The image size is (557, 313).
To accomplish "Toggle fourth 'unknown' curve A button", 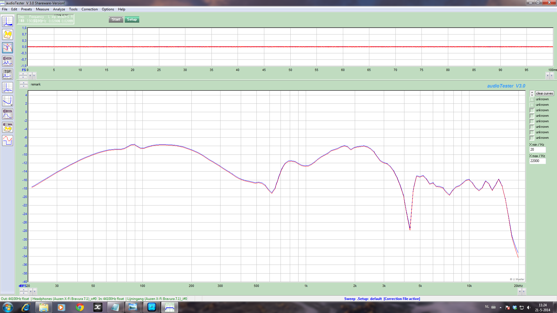I will coord(532,116).
